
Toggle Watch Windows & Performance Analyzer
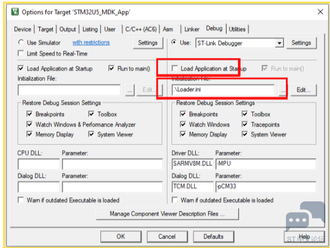click(x=29, y=124)
